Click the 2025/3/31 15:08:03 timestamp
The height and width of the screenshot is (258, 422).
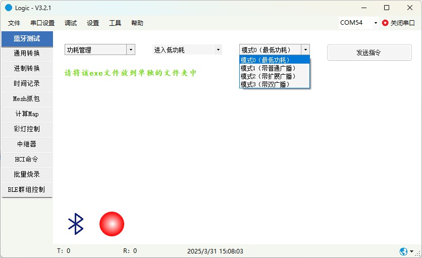click(215, 251)
